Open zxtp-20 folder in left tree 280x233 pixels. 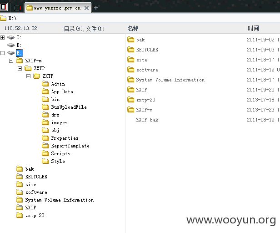pos(35,215)
